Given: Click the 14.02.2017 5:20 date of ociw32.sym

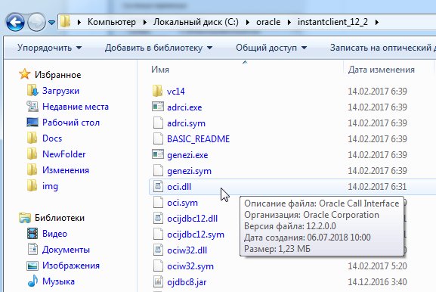Looking at the screenshot, I should click(x=377, y=266).
